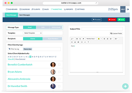Click the Bryan Adams client name
Viewport: 132px width, 93px height.
15,72
